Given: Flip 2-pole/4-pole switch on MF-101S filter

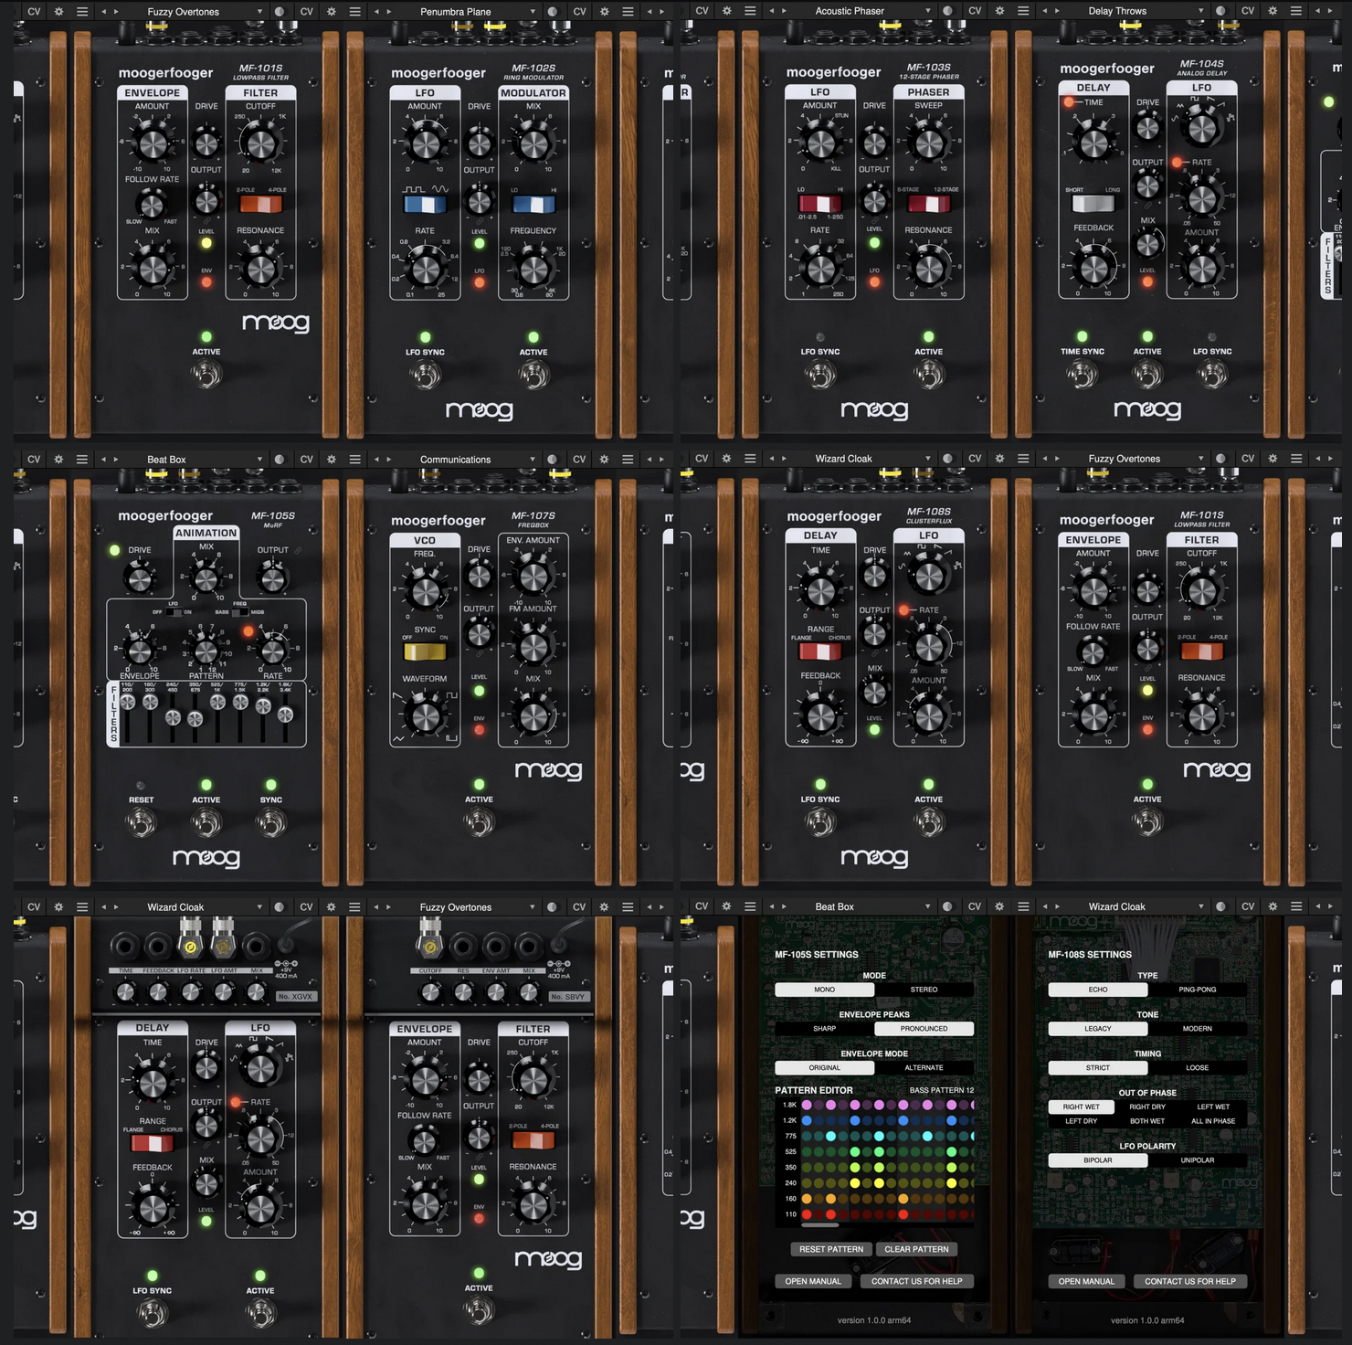Looking at the screenshot, I should click(260, 204).
